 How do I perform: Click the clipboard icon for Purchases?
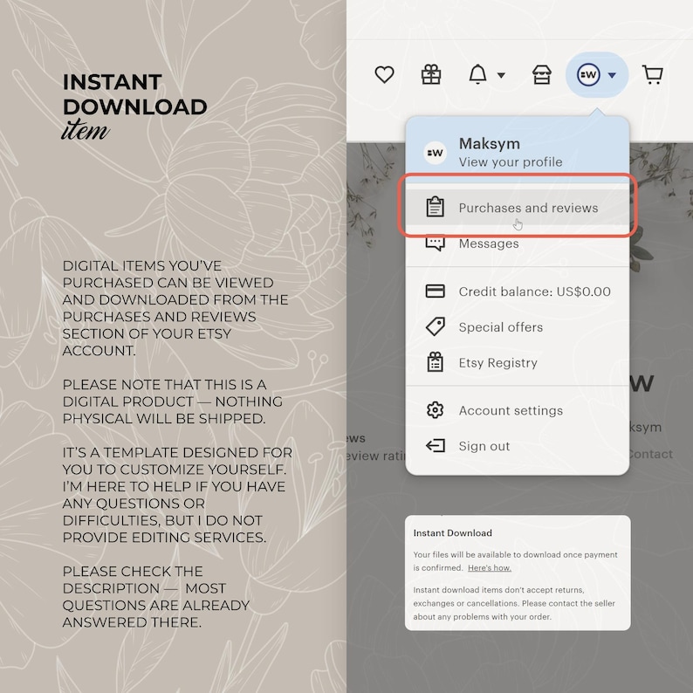[x=435, y=206]
